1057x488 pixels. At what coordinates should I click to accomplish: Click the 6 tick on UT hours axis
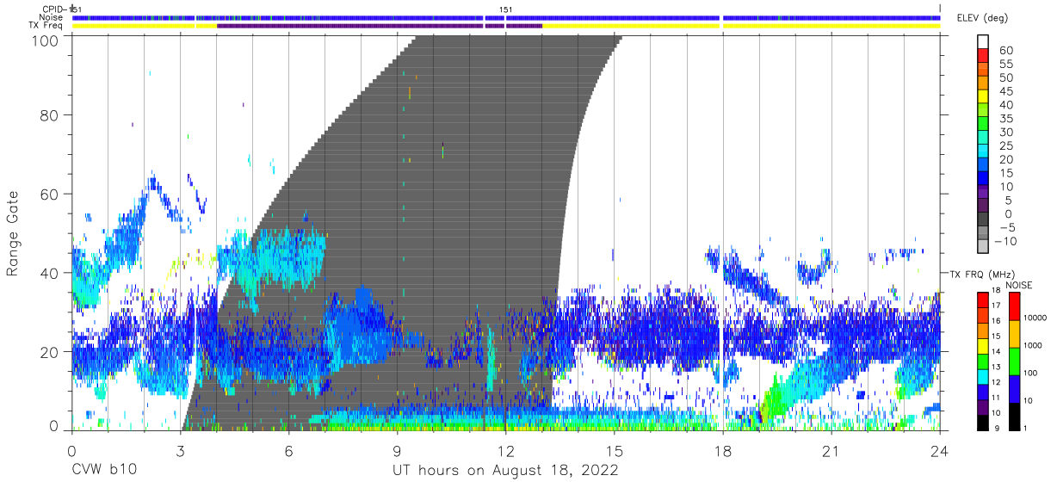point(288,451)
